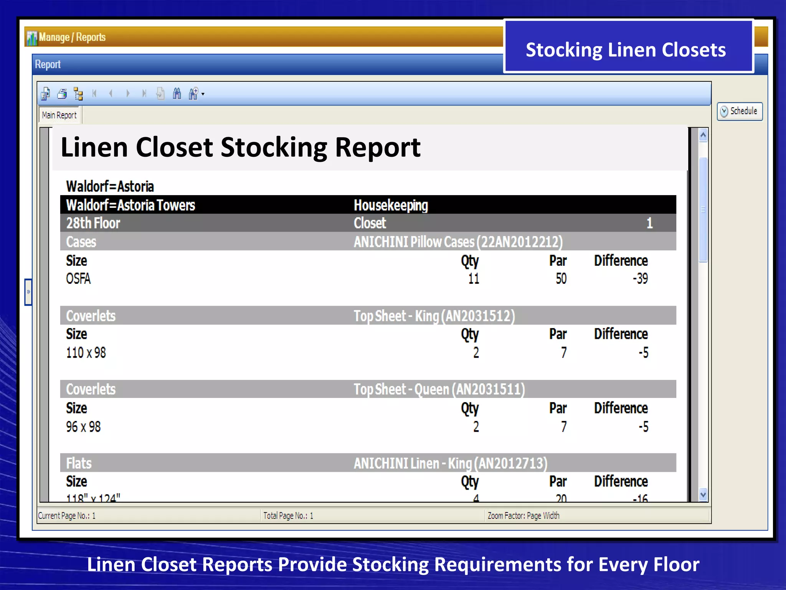Go to last page navigation arrow
This screenshot has width=786, height=590.
point(144,93)
